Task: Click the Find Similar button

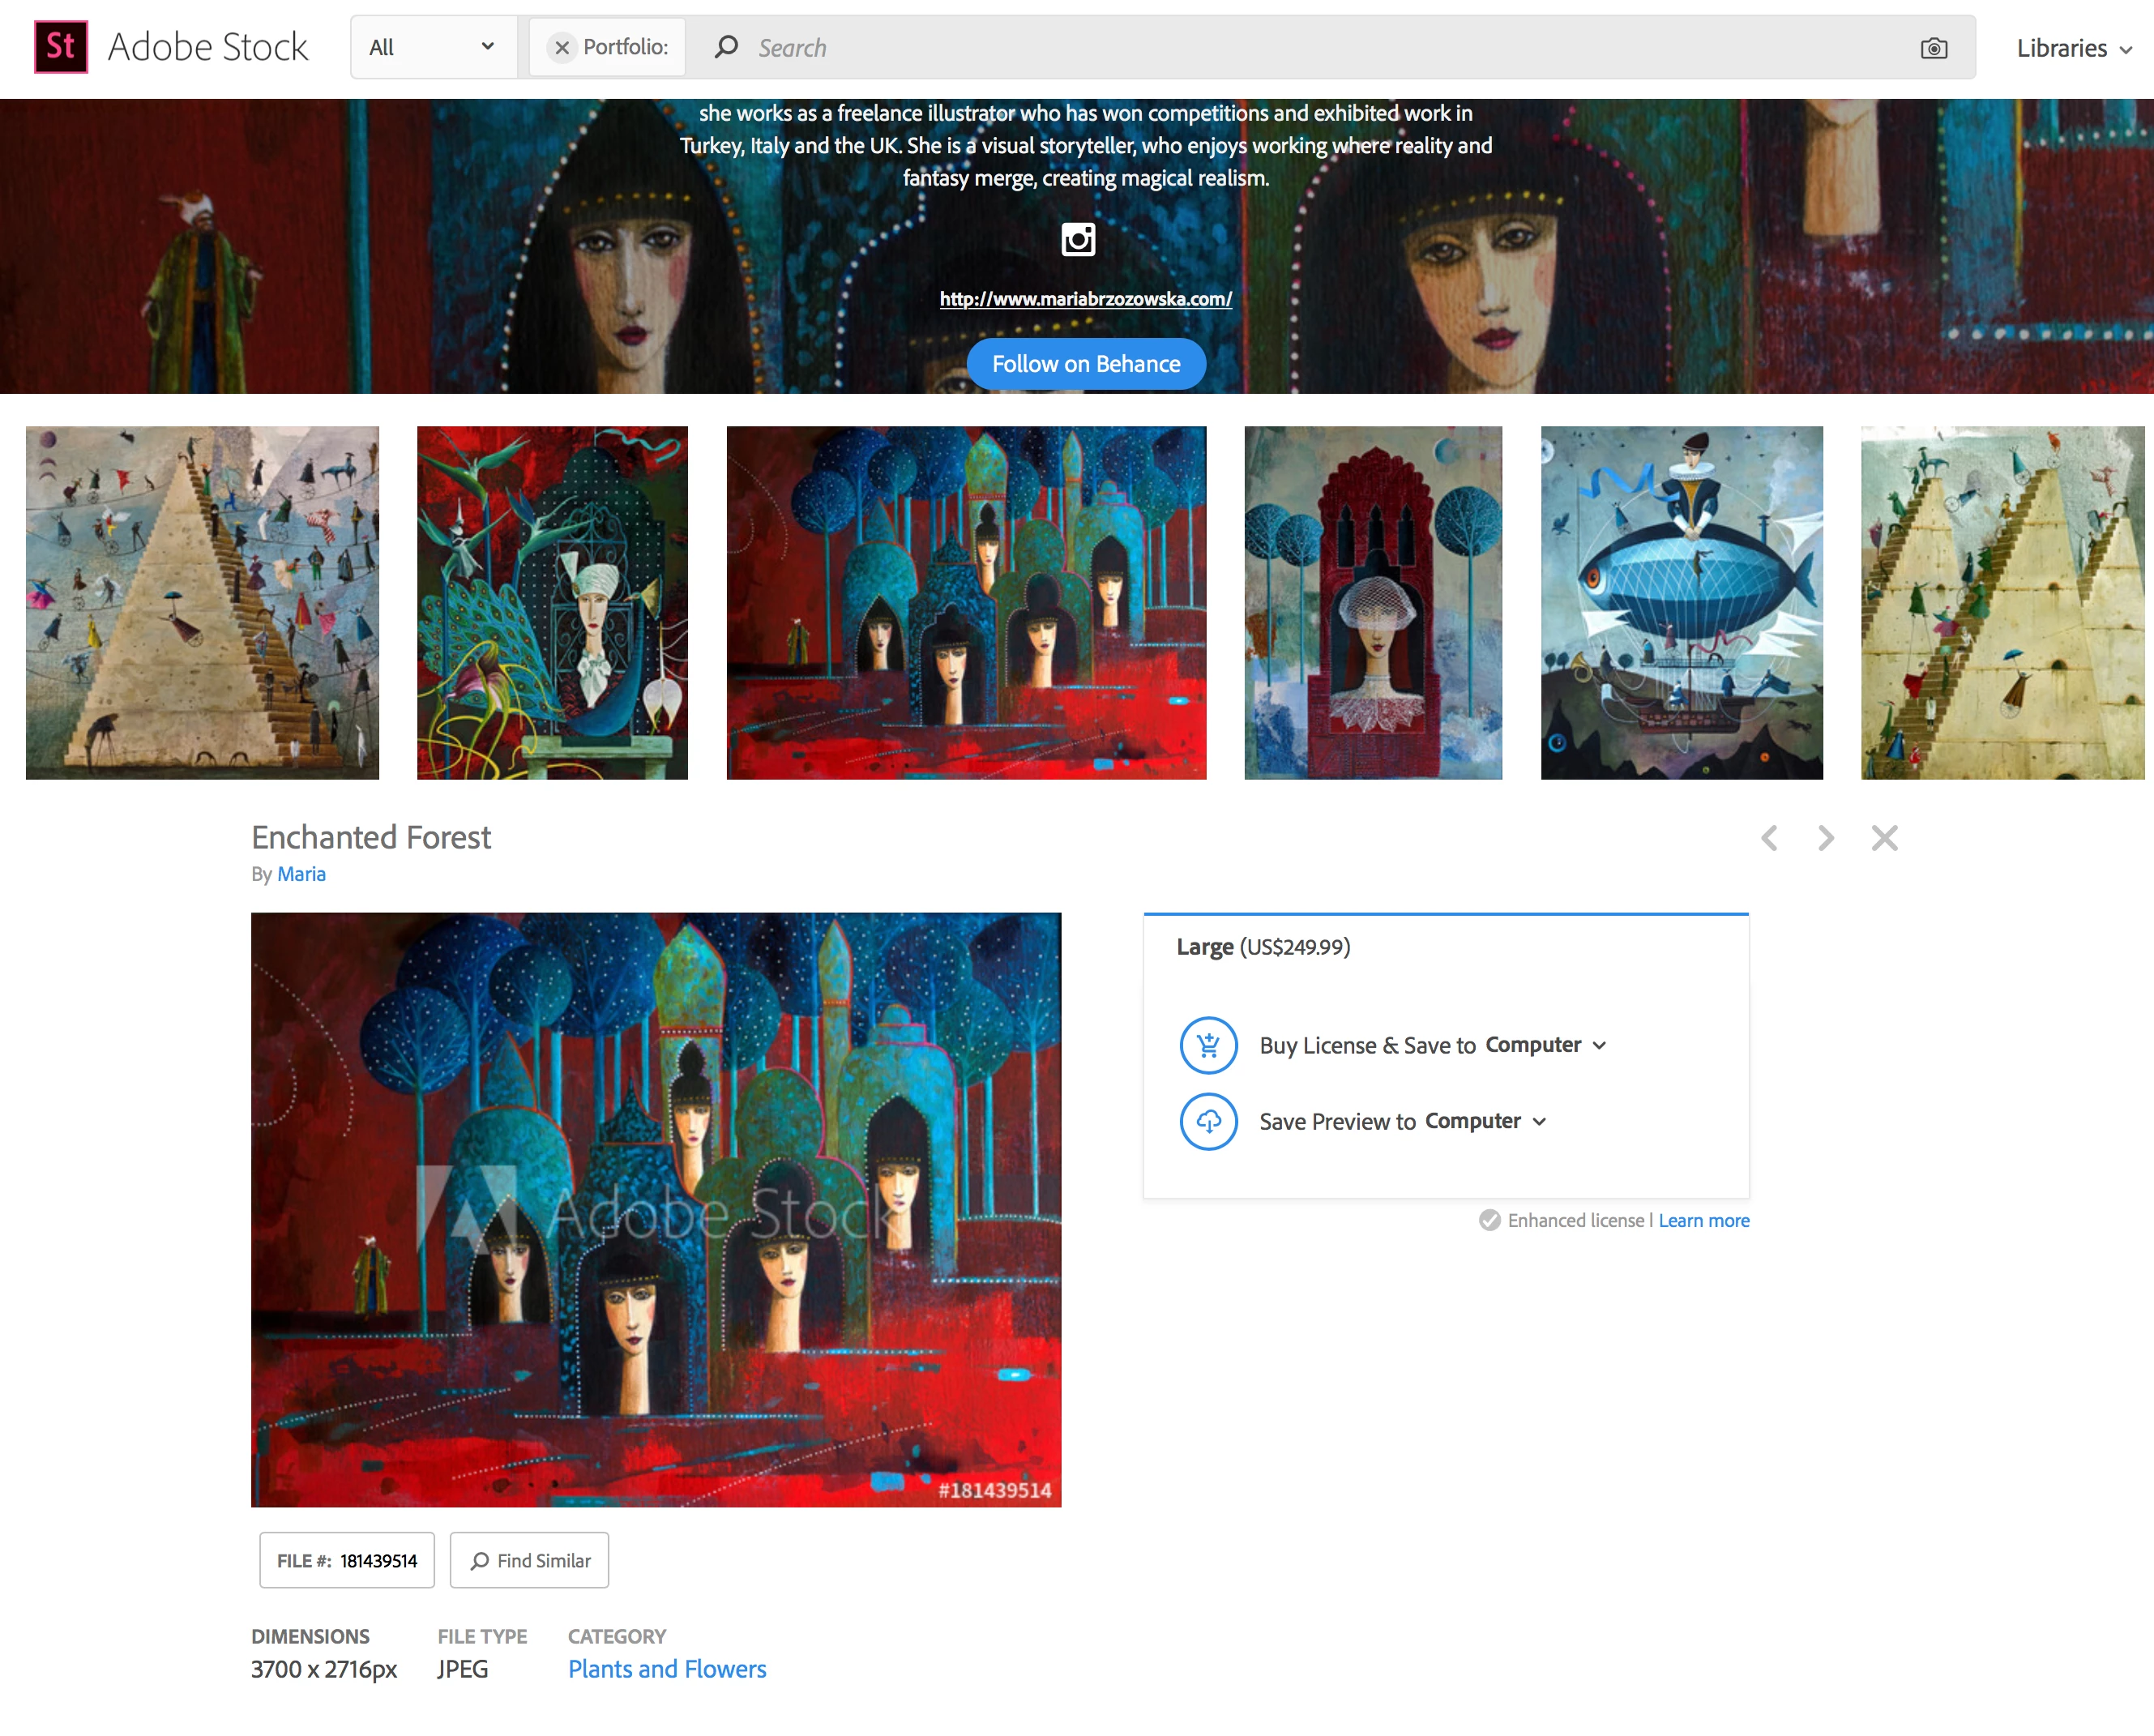Action: click(x=529, y=1560)
